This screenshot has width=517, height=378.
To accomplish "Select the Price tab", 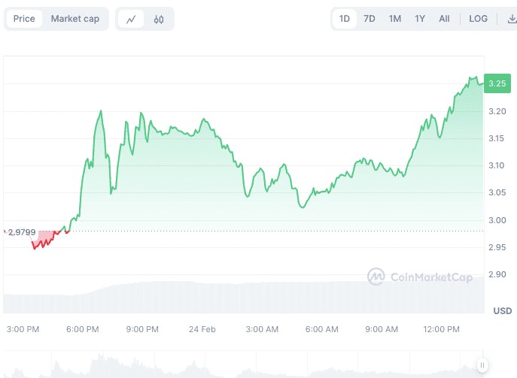I will point(24,19).
